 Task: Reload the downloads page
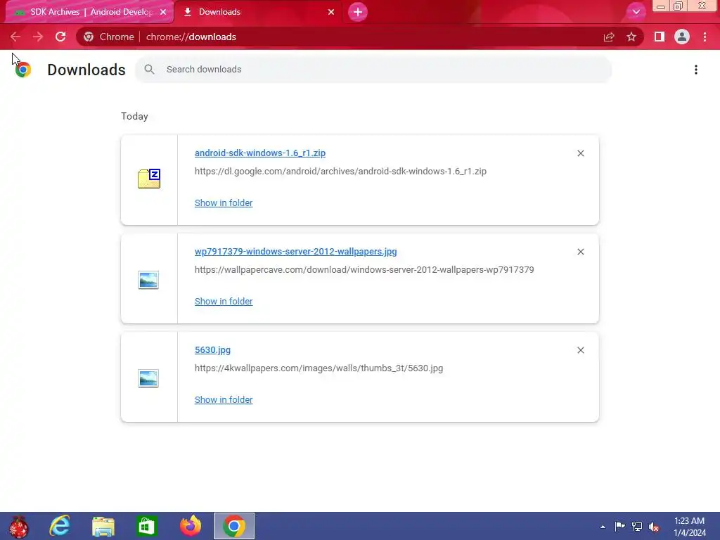pyautogui.click(x=60, y=37)
